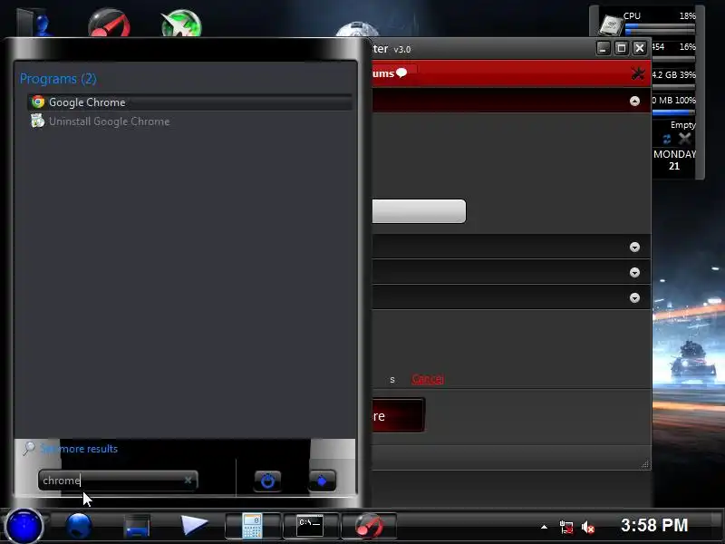Switch to the red gauge app on taskbar
This screenshot has height=544, width=725.
tap(369, 526)
